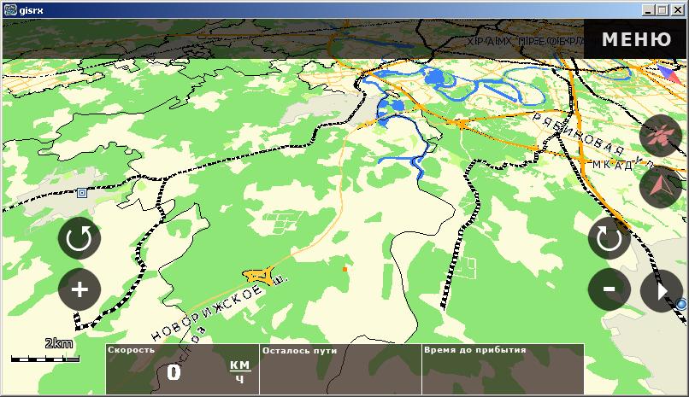Screen dimensions: 689x397
Task: Maximize the gisrx window
Action: click(663, 9)
